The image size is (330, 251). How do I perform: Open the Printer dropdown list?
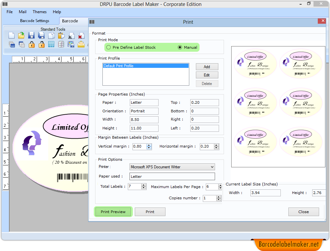point(212,167)
